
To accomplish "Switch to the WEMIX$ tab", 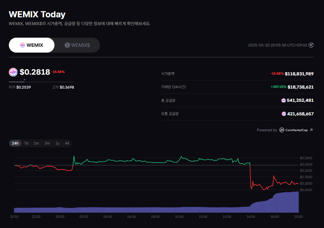I will pos(77,45).
